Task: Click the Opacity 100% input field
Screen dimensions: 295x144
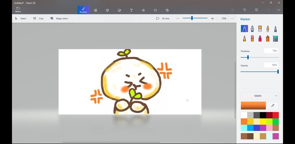Action: coord(271,65)
